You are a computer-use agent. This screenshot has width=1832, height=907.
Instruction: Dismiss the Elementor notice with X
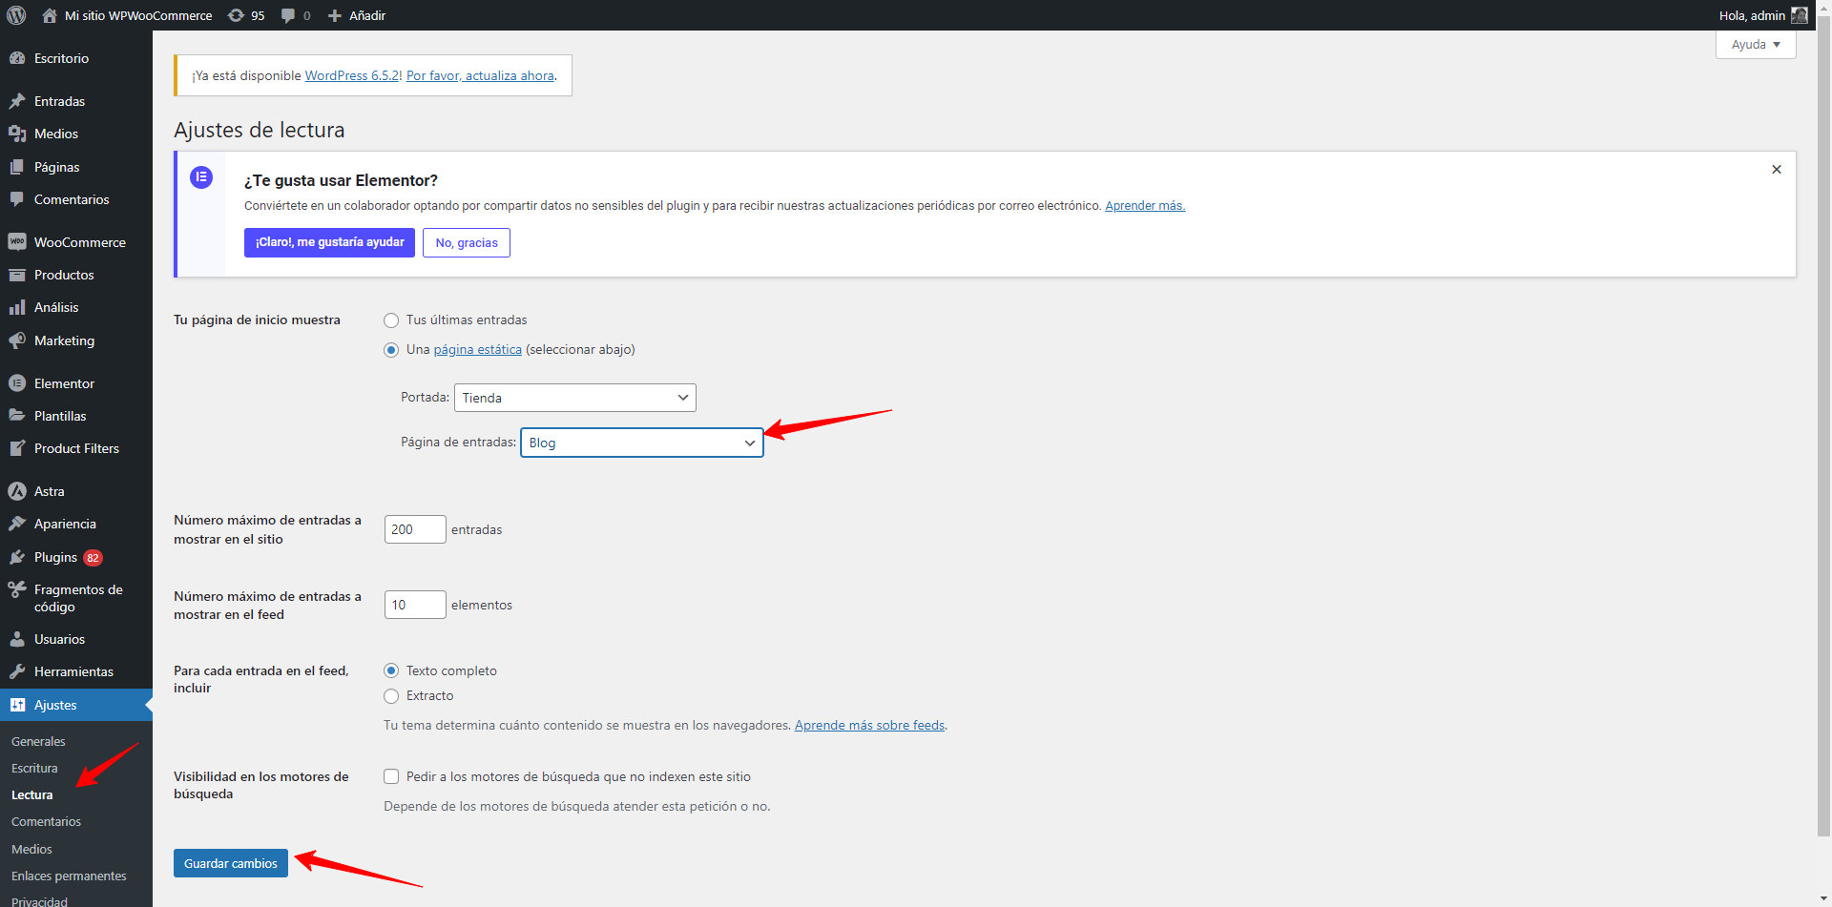1777,170
